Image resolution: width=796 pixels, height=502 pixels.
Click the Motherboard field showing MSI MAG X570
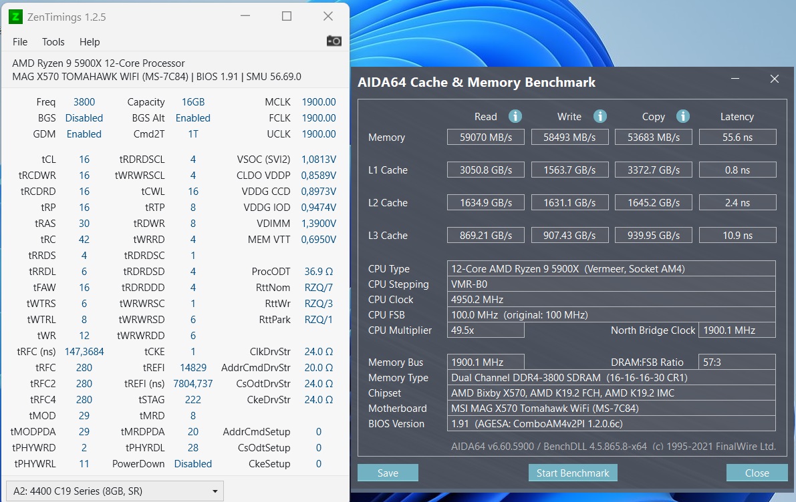(611, 409)
